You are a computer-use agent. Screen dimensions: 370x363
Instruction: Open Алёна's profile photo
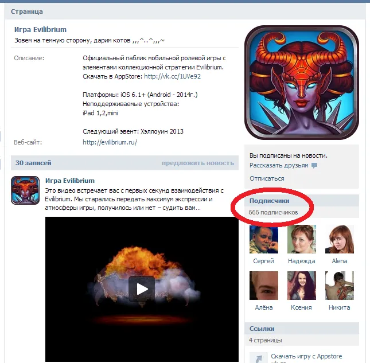264,286
